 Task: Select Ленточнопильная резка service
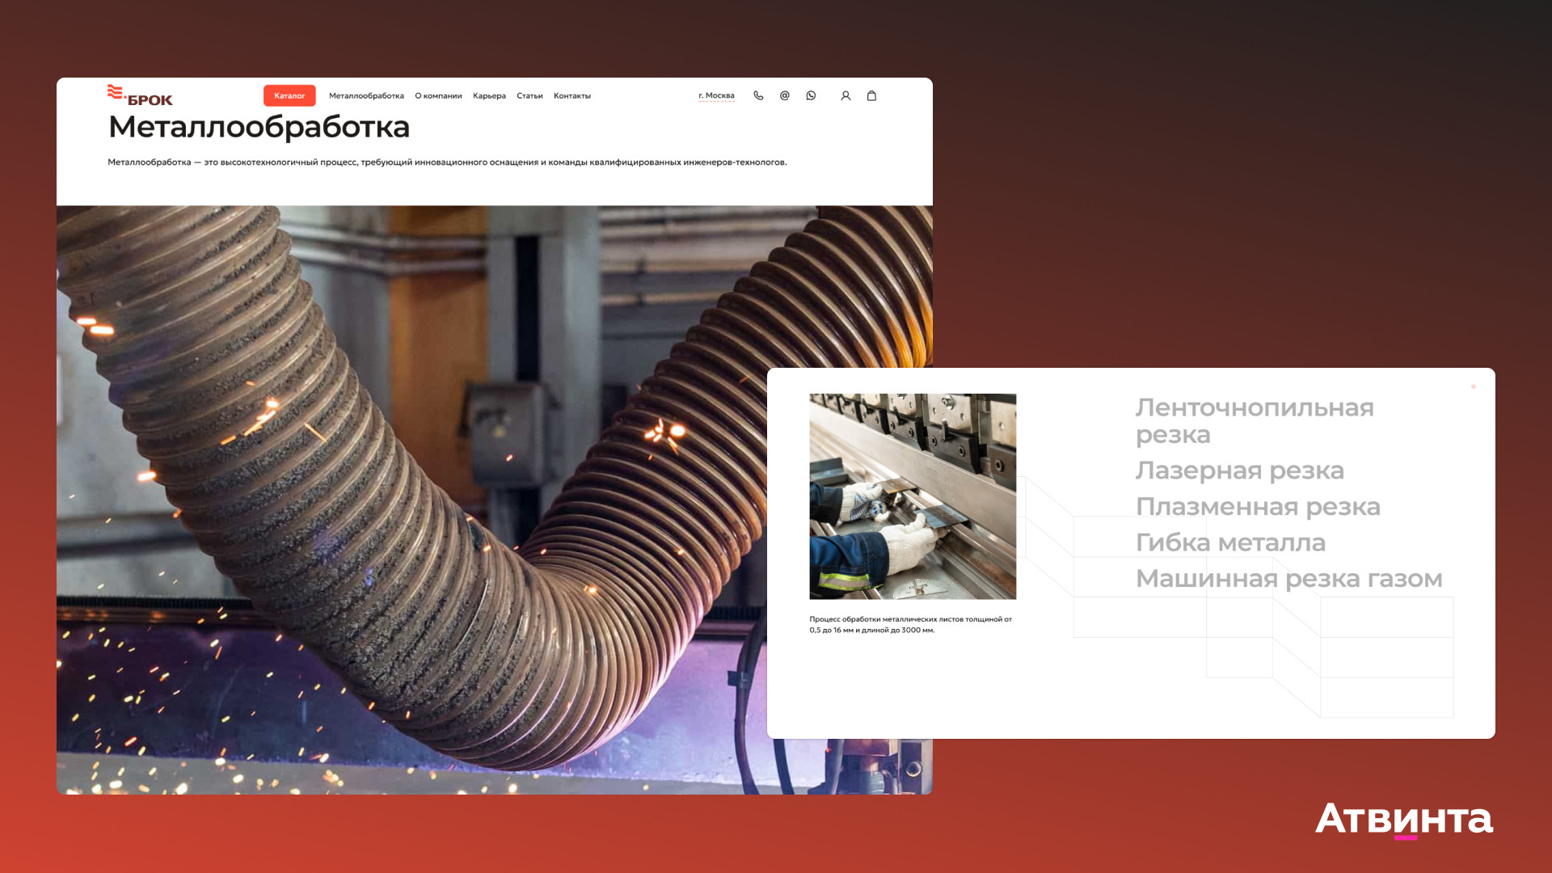(1254, 420)
